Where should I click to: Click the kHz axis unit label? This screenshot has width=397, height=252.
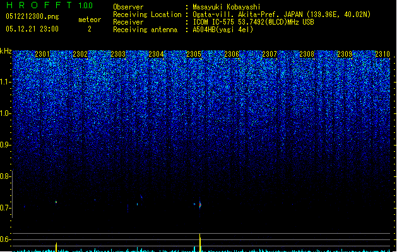point(6,51)
